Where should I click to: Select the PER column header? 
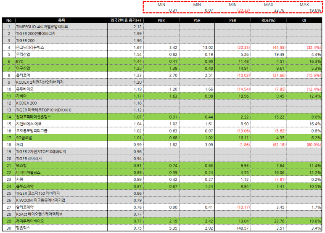[233, 20]
